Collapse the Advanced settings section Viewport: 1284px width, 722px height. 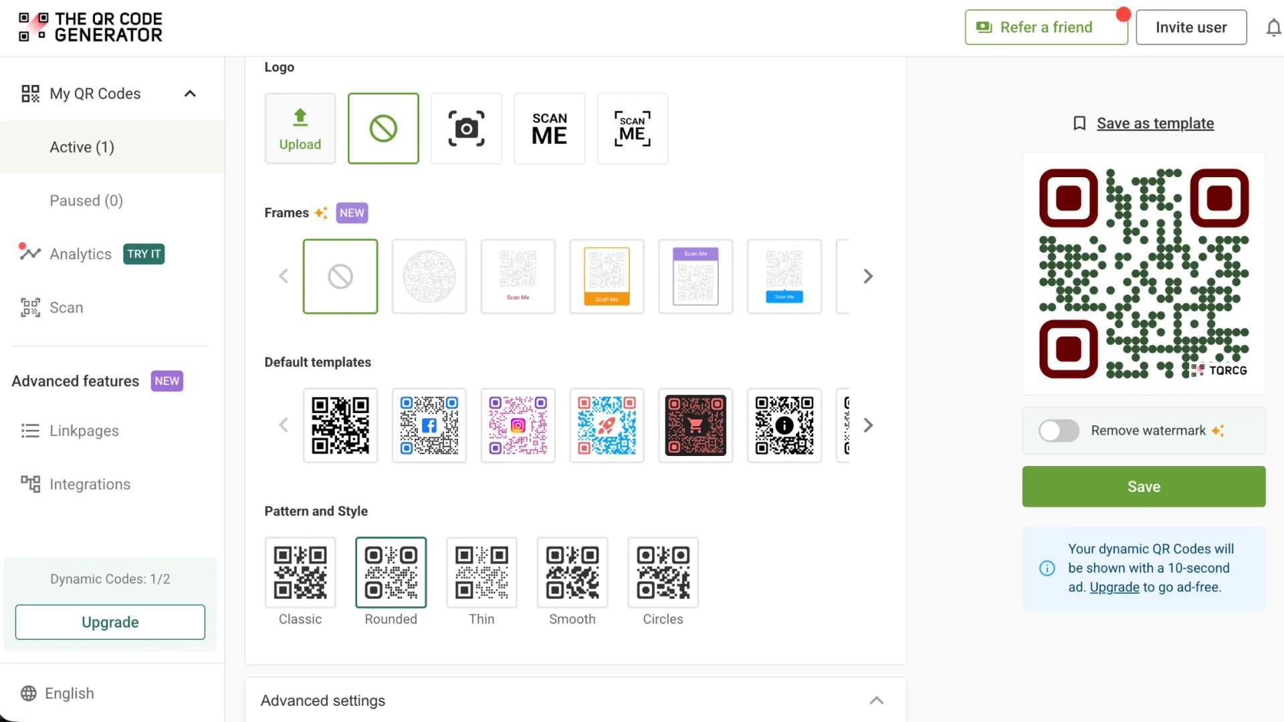[877, 701]
